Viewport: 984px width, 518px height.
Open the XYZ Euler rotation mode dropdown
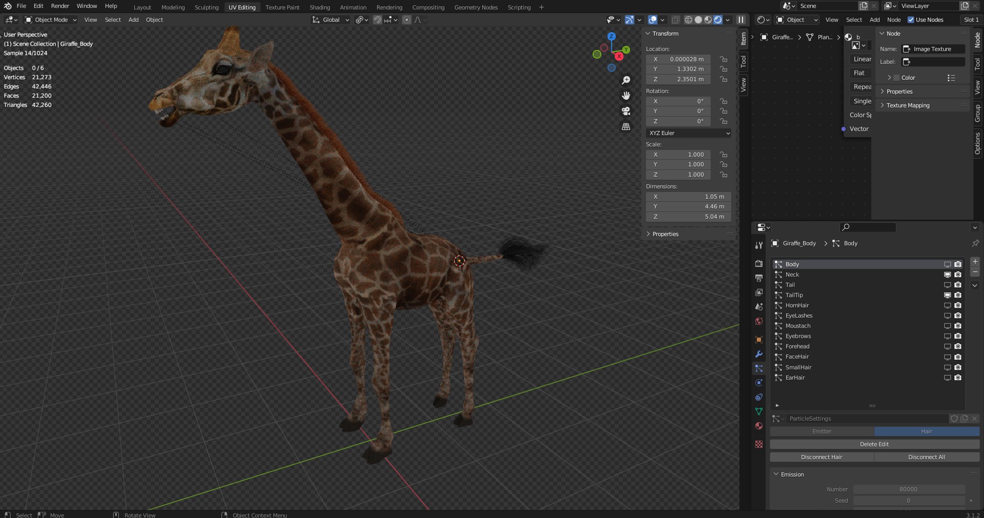tap(688, 133)
